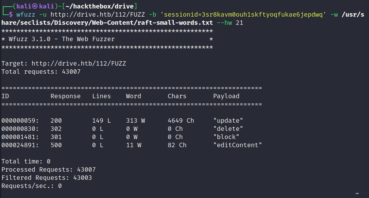Click the kali@kali prompt username
The height and width of the screenshot is (198, 369).
coord(35,6)
